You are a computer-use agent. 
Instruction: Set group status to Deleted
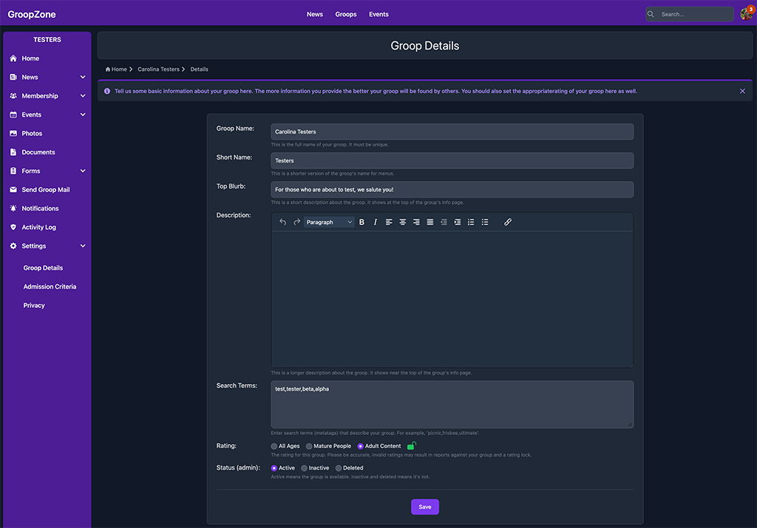[x=339, y=468]
